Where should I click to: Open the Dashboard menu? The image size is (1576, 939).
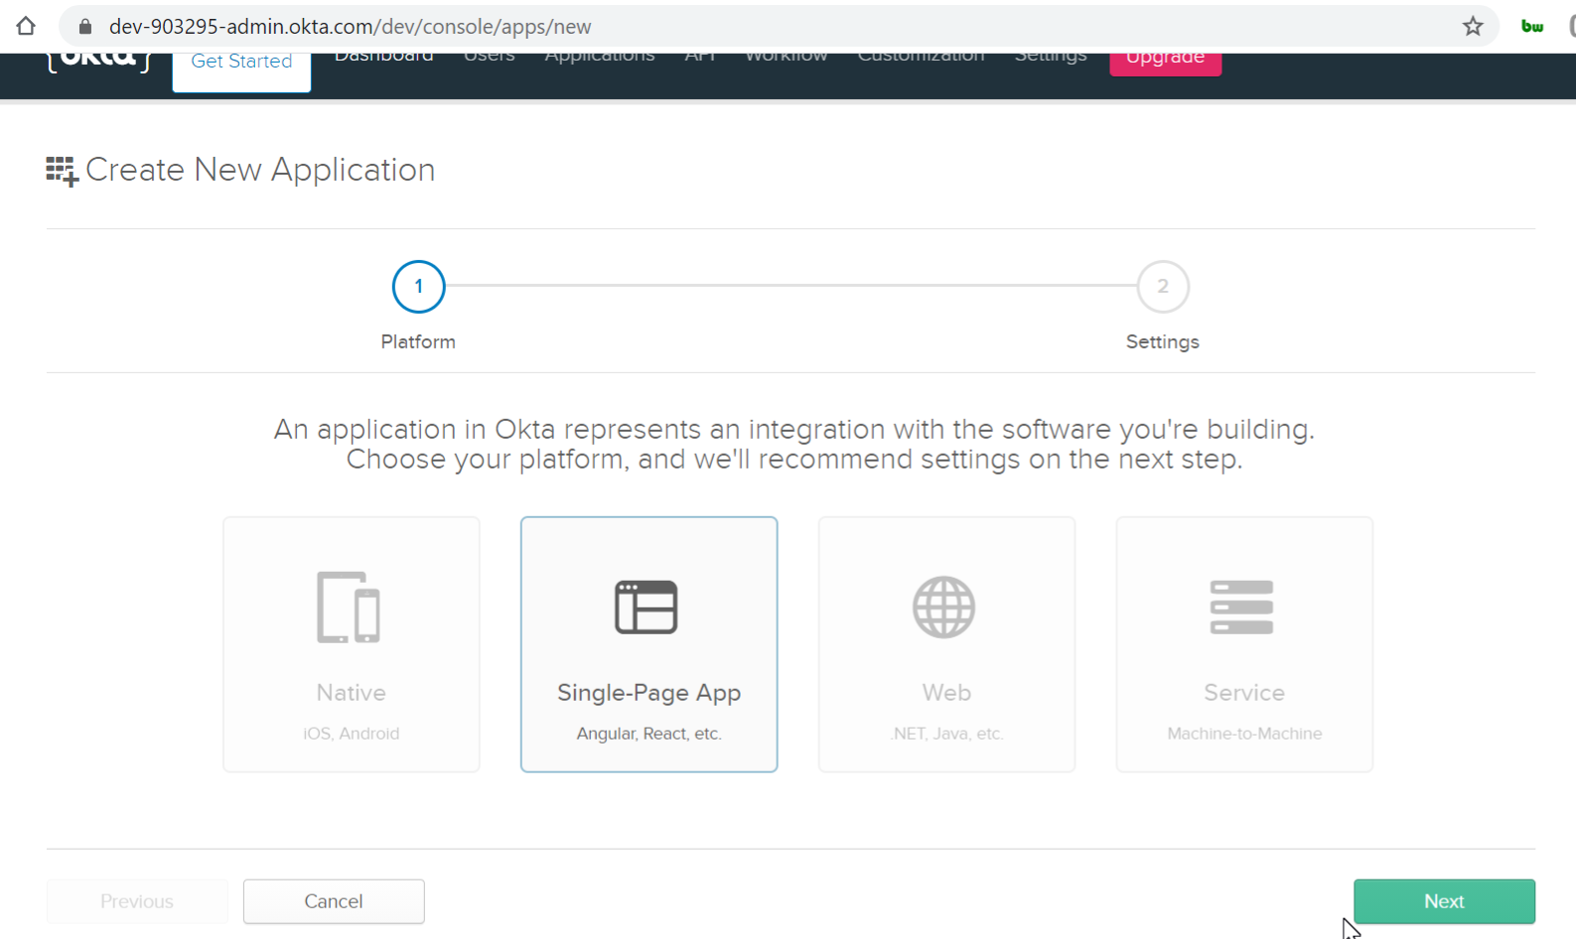pyautogui.click(x=383, y=58)
